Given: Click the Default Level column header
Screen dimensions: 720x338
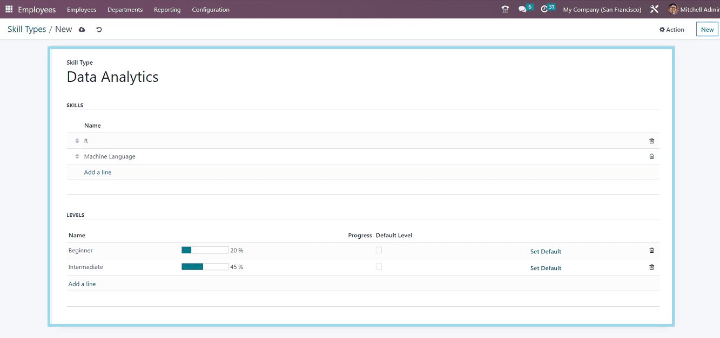Looking at the screenshot, I should click(x=394, y=236).
